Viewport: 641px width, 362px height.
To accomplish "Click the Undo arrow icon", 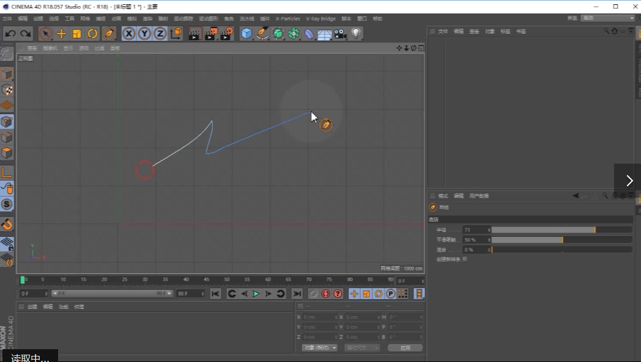I will pos(10,34).
